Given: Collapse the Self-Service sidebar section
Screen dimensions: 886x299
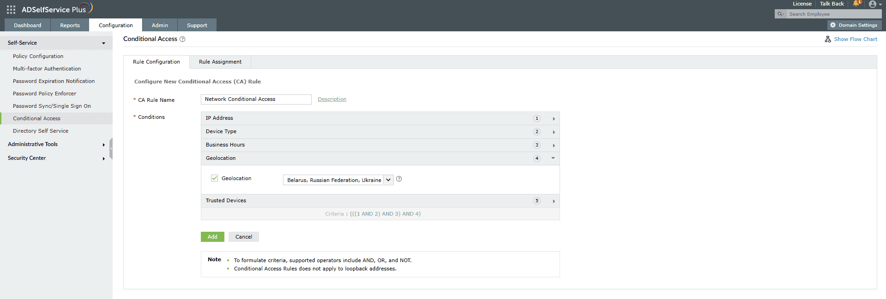Looking at the screenshot, I should (103, 43).
